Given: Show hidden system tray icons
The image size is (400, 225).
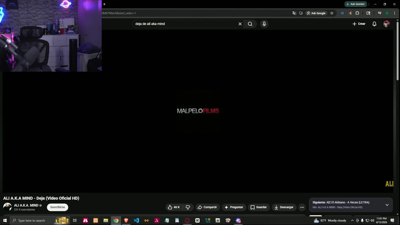Looking at the screenshot, I should click(x=352, y=221).
